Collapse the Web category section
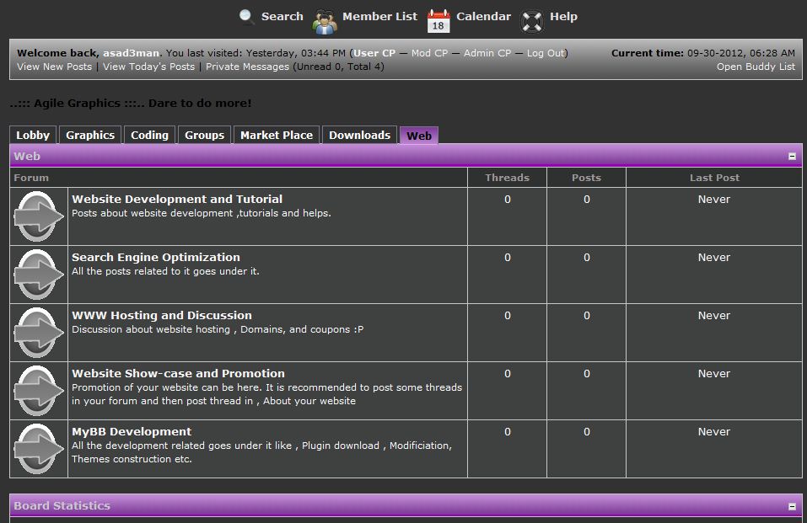 (x=792, y=157)
